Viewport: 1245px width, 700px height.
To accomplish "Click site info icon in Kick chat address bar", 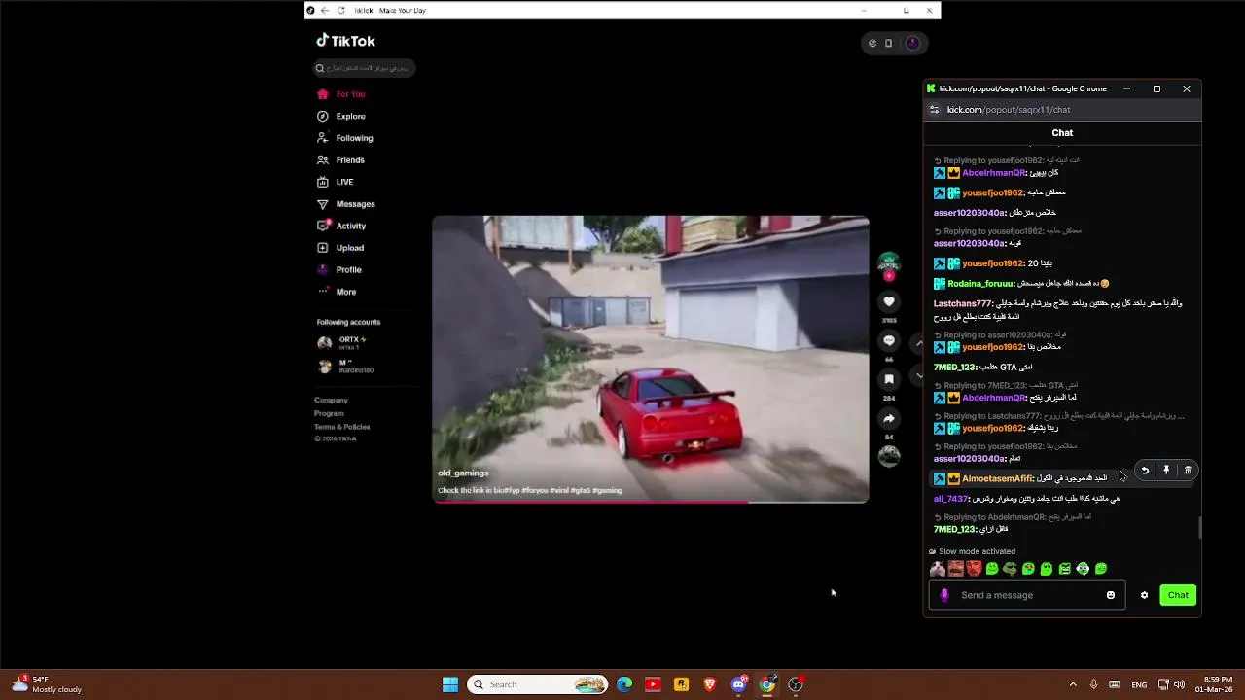I will 935,110.
